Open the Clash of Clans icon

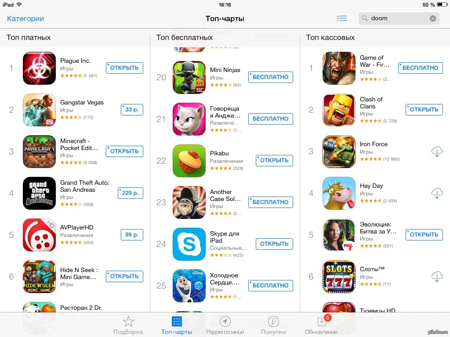[339, 110]
